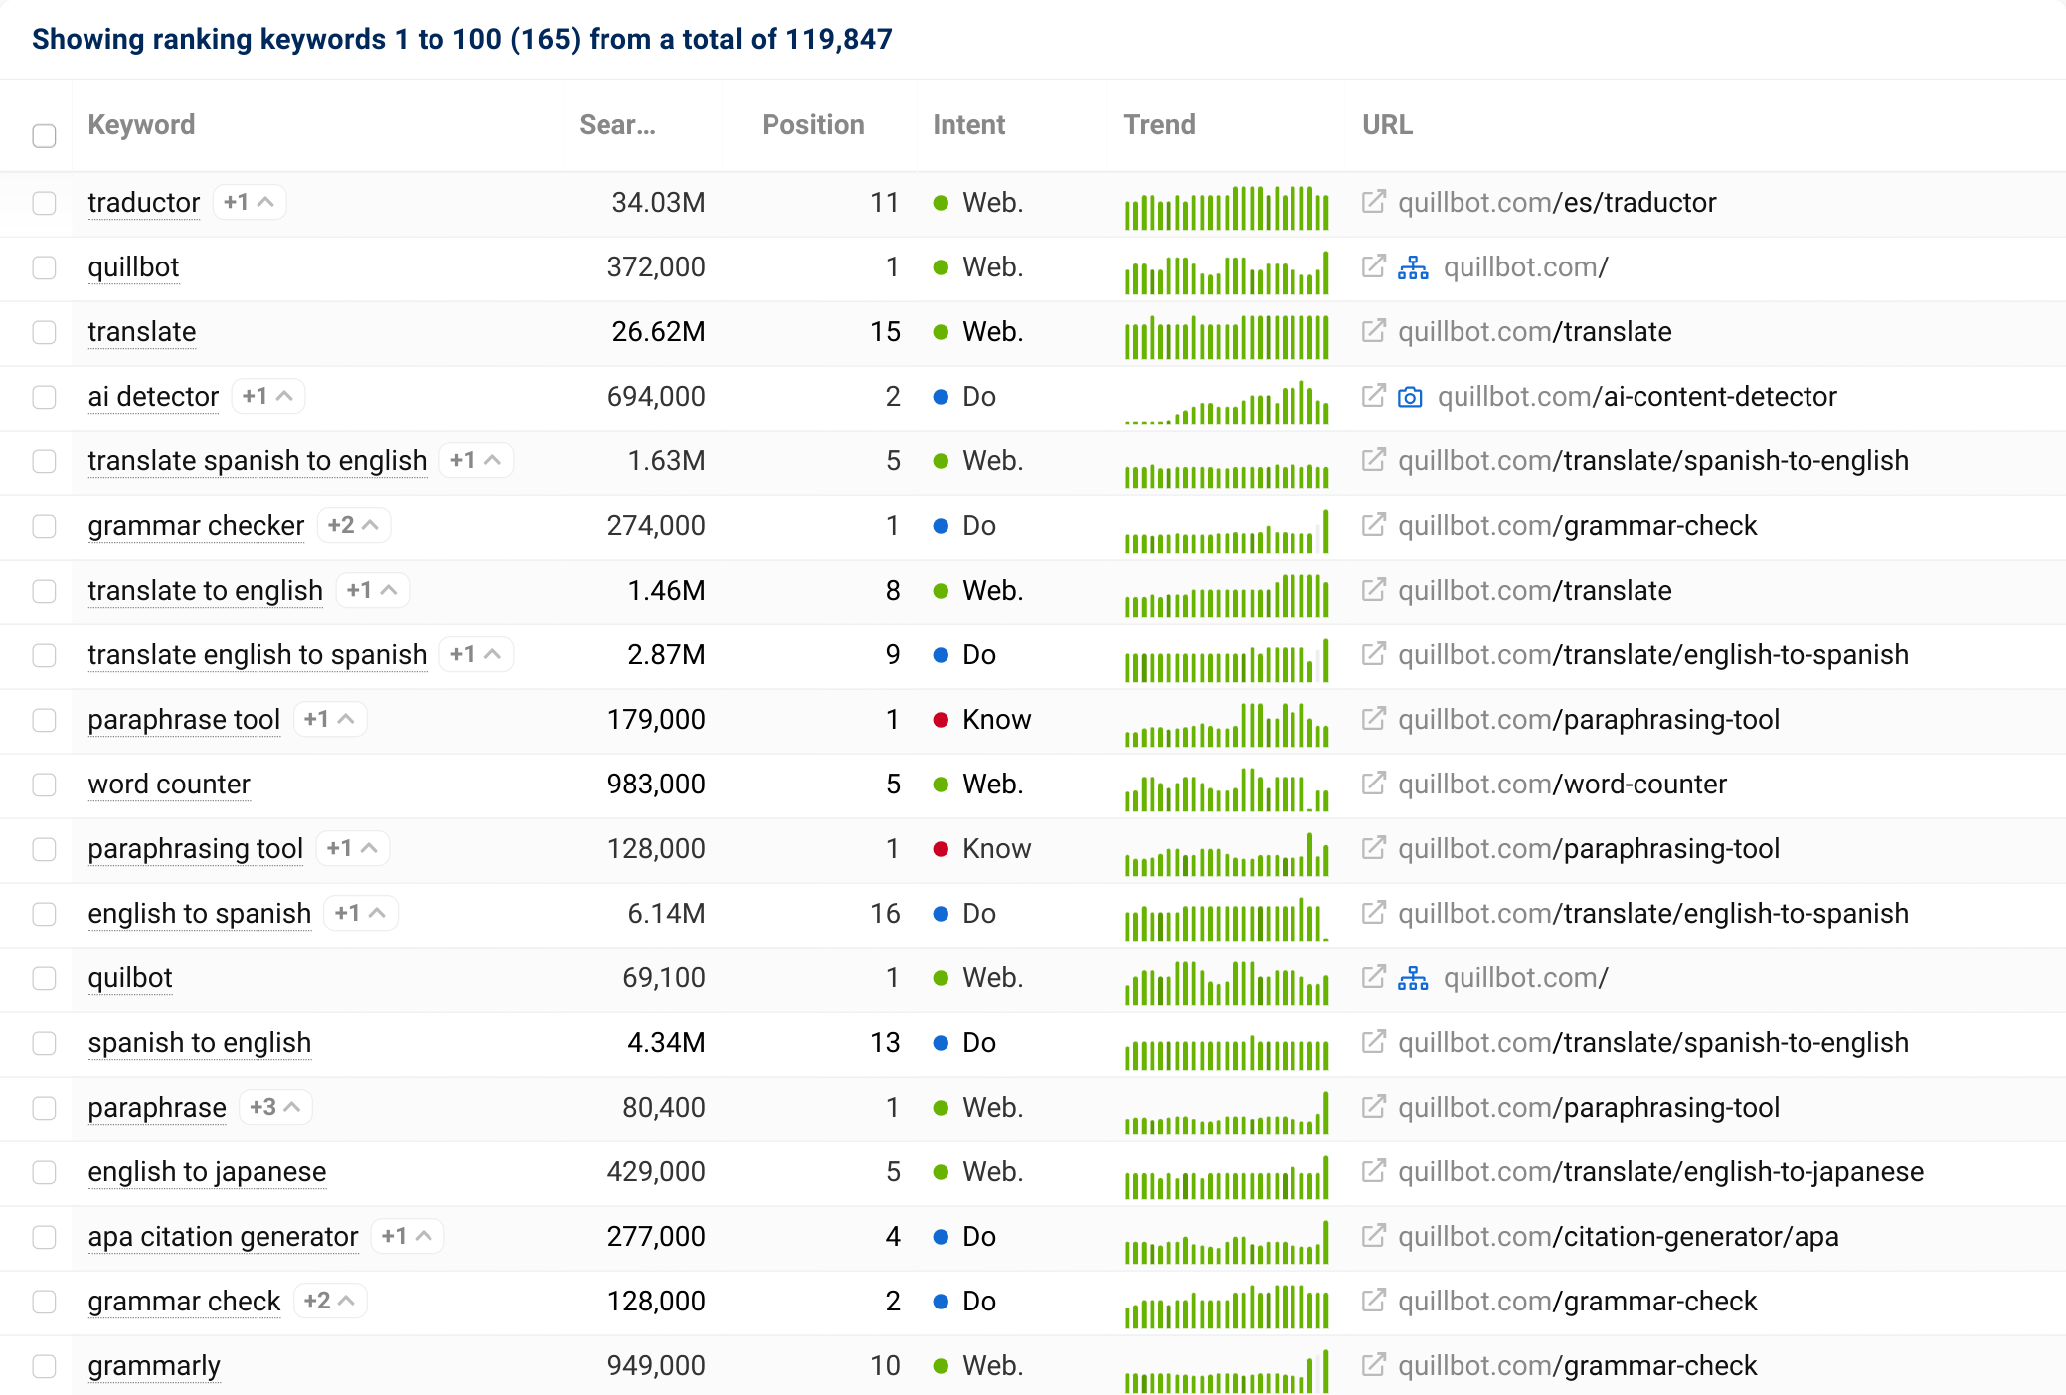Open external link icon for paraphrasing tool row
This screenshot has height=1395, width=2066.
pyautogui.click(x=1373, y=848)
